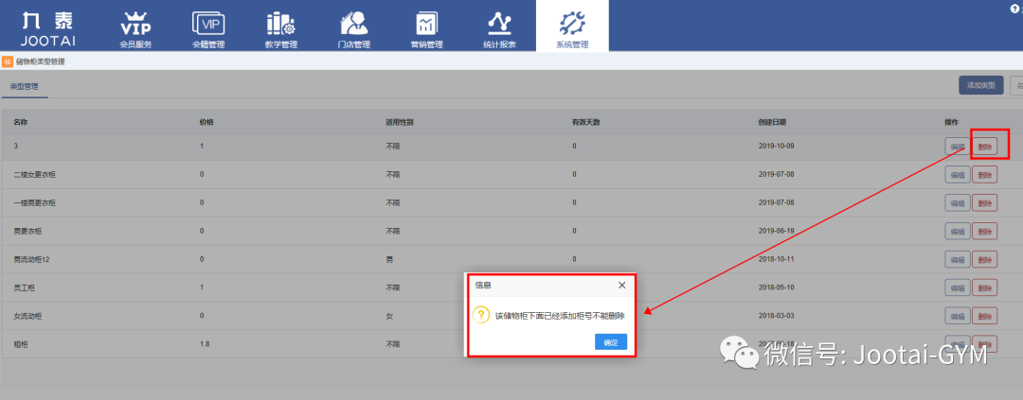Switch to the 类型管理 tab

coord(25,86)
